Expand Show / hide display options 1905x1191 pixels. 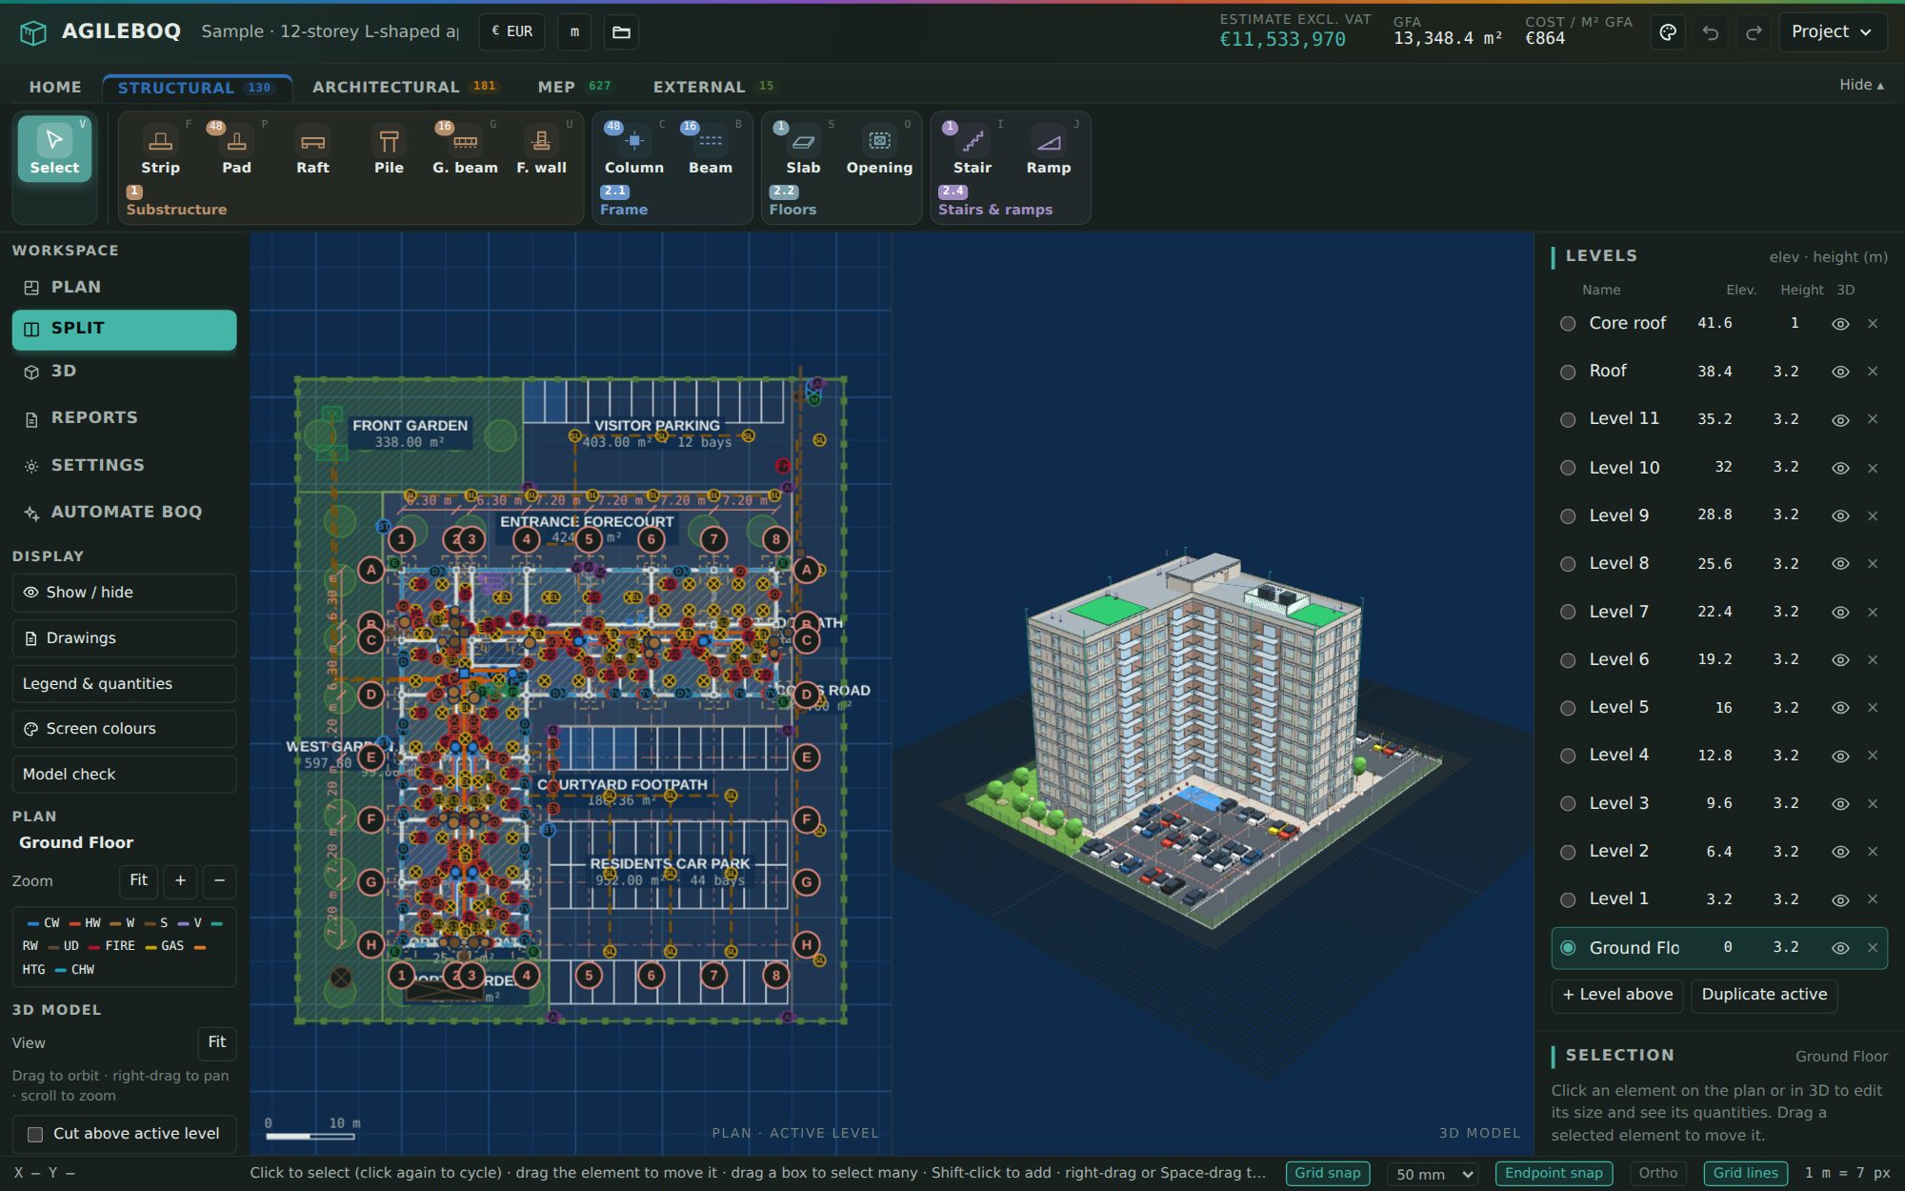click(x=124, y=593)
